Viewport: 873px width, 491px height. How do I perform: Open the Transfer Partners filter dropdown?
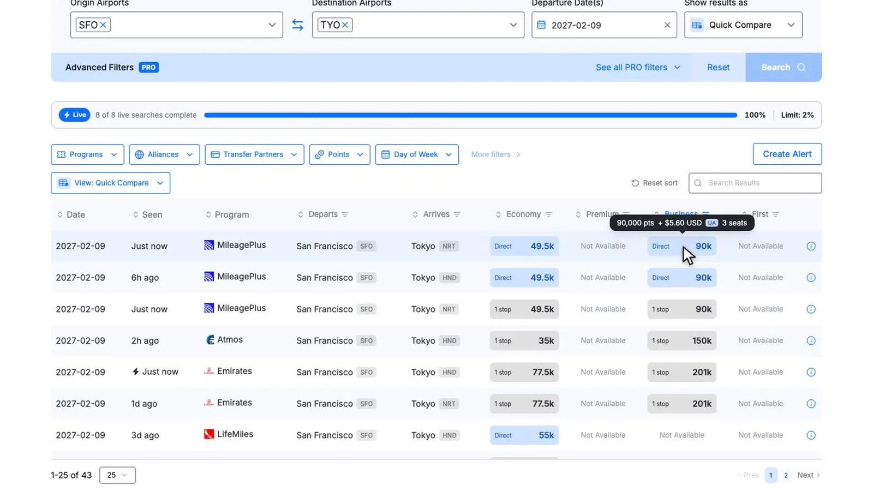(x=254, y=154)
